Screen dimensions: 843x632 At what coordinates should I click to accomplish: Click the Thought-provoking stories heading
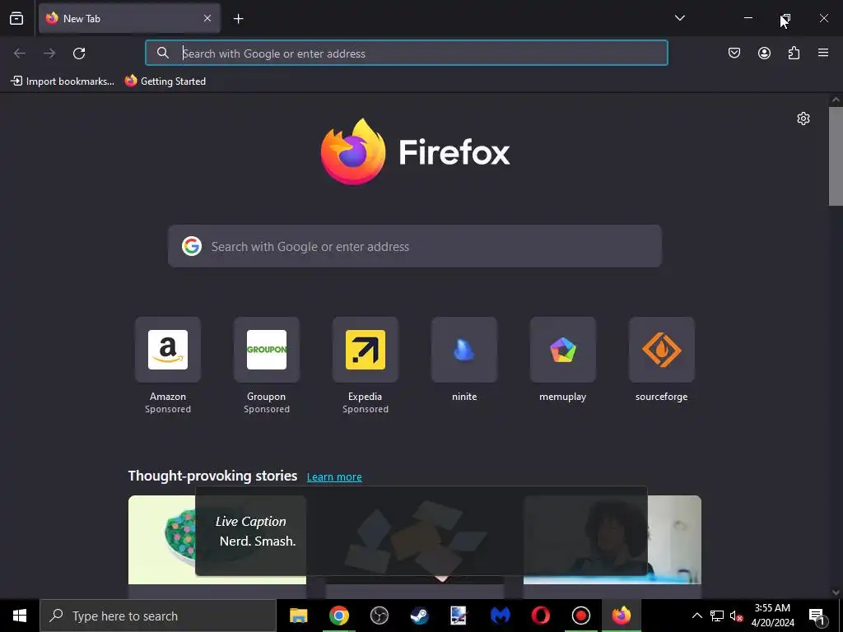point(212,476)
